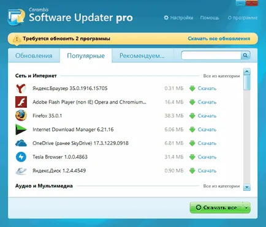Open the Помощь menu
Image resolution: width=266 pixels, height=227 pixels.
click(x=210, y=18)
